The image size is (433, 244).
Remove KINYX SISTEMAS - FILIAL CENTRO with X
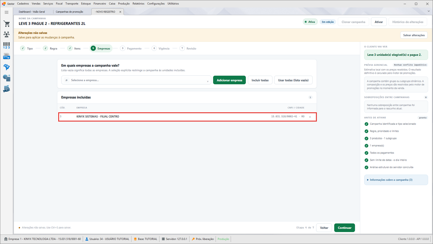pyautogui.click(x=310, y=117)
